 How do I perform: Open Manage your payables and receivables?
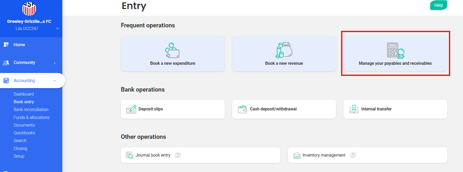[395, 54]
